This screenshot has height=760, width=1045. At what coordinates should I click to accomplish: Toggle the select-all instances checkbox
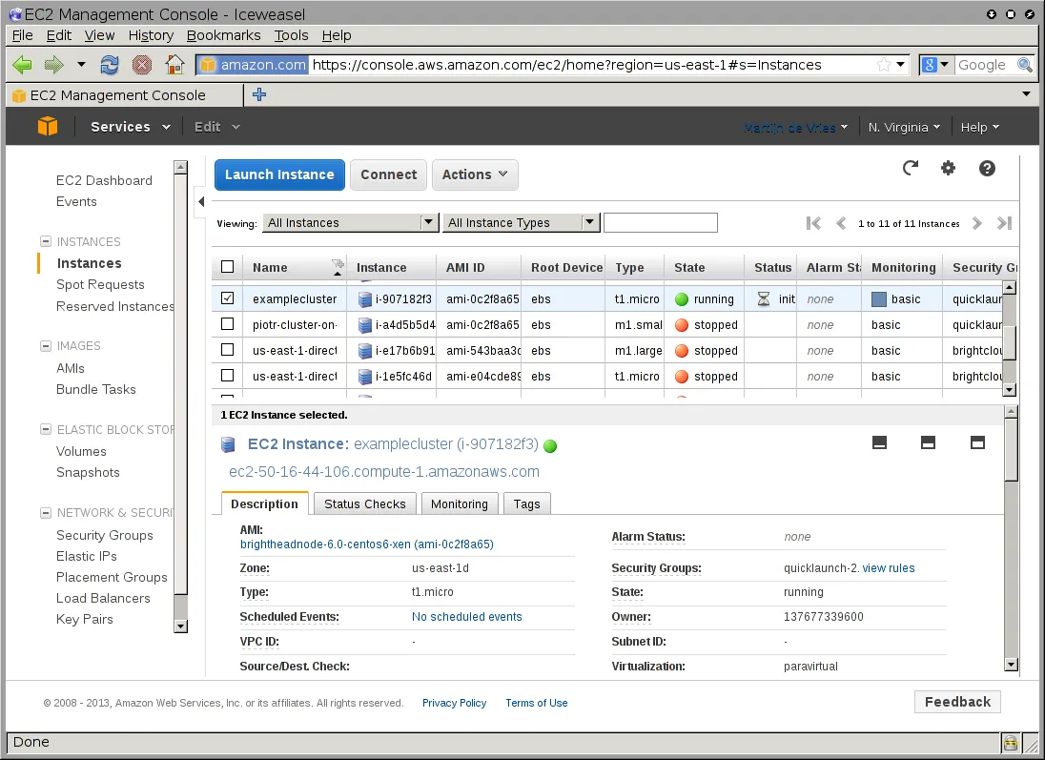[x=227, y=267]
